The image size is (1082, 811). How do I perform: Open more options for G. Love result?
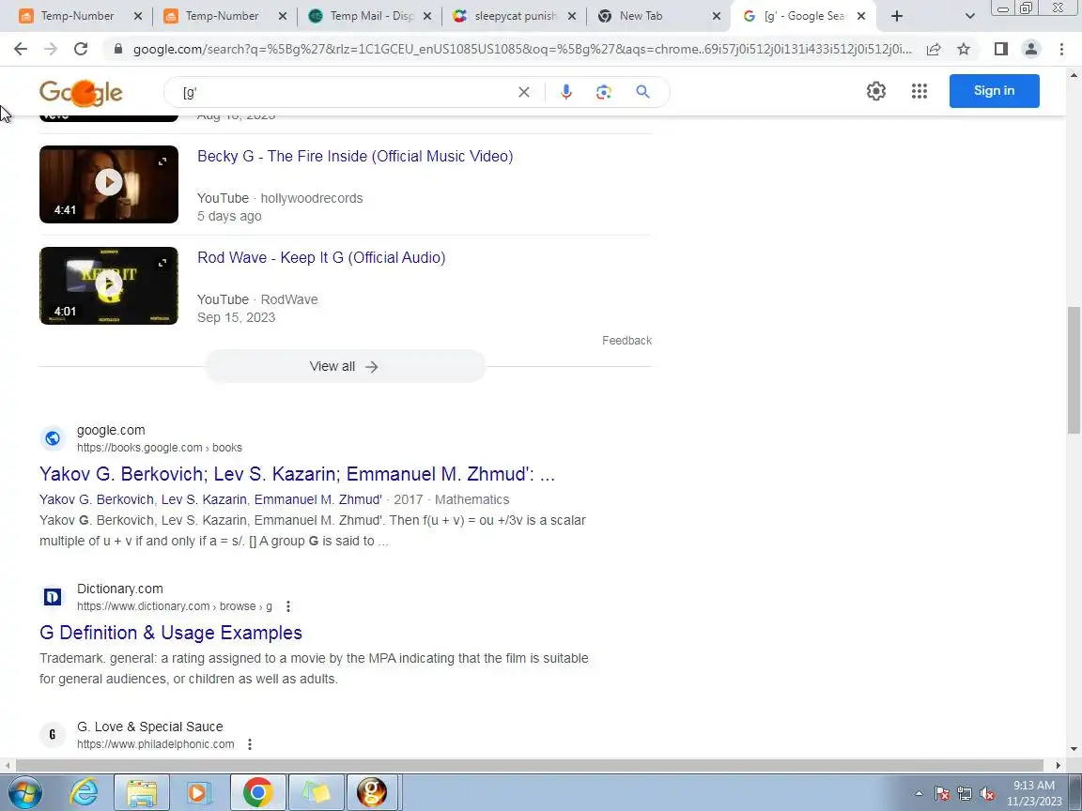click(250, 744)
